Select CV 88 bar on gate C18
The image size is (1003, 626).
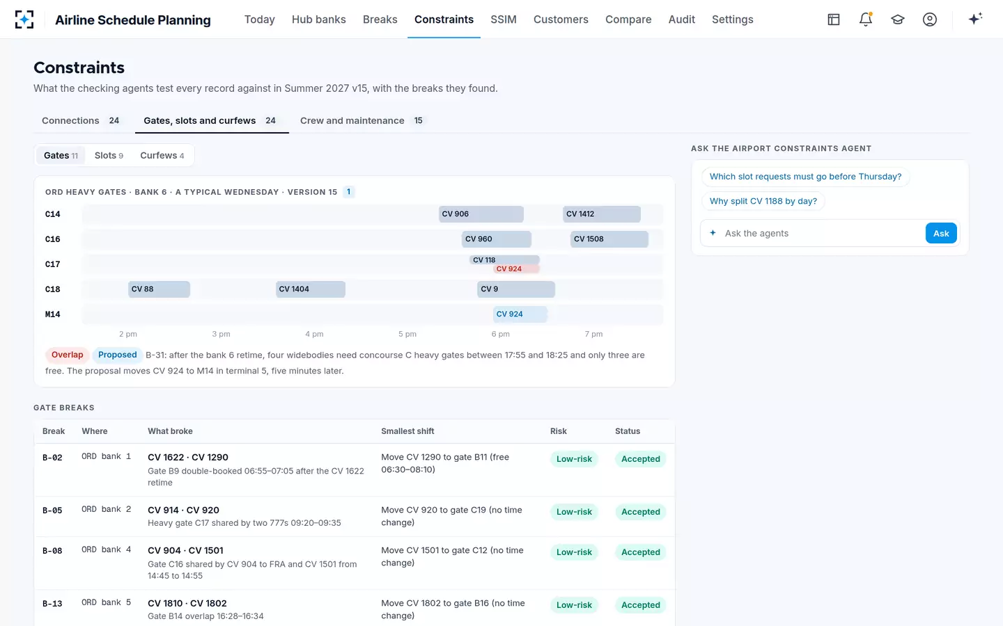(159, 289)
